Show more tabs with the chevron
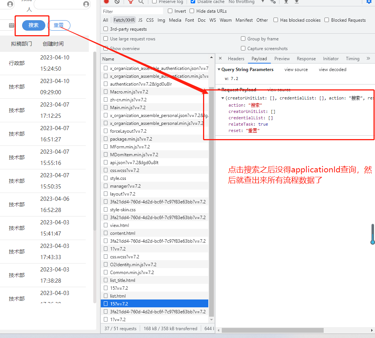Viewport: 375px width, 338px height. click(x=368, y=59)
